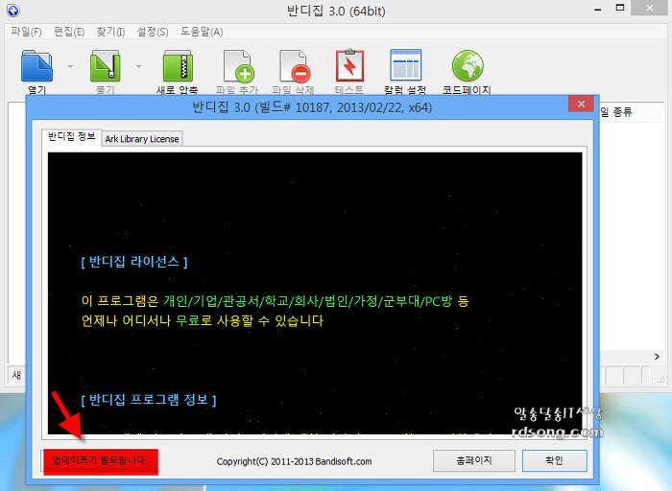Click the 열기 (Open) archive icon
The width and height of the screenshot is (672, 491).
point(36,66)
